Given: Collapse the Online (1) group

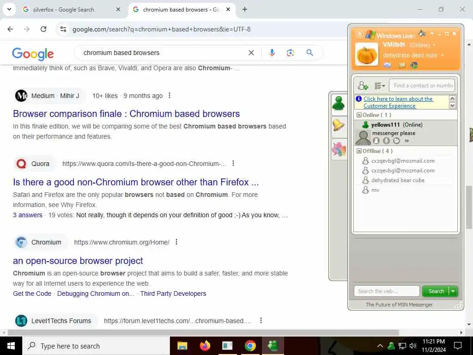Looking at the screenshot, I should (359, 115).
